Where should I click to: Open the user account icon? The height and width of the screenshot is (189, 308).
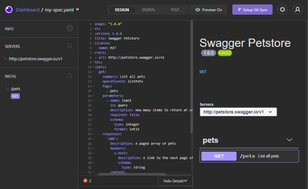tap(297, 9)
